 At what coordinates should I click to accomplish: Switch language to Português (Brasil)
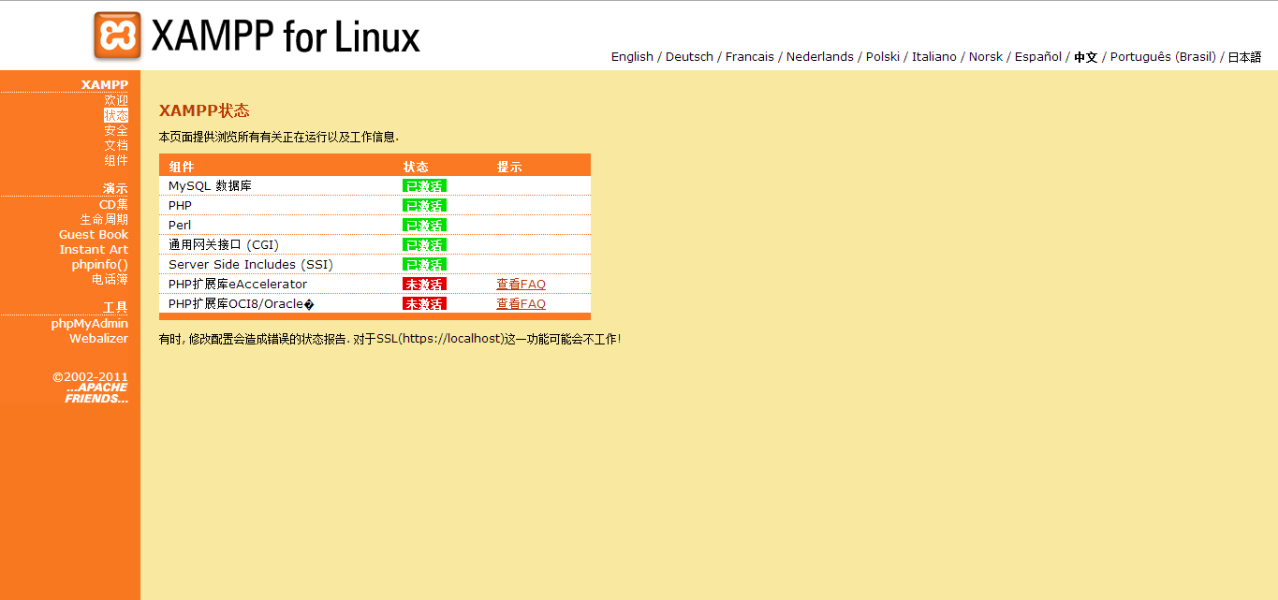[1163, 57]
